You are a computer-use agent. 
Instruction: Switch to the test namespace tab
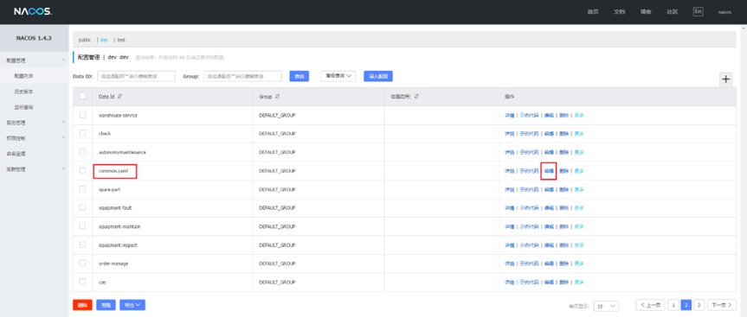point(121,40)
